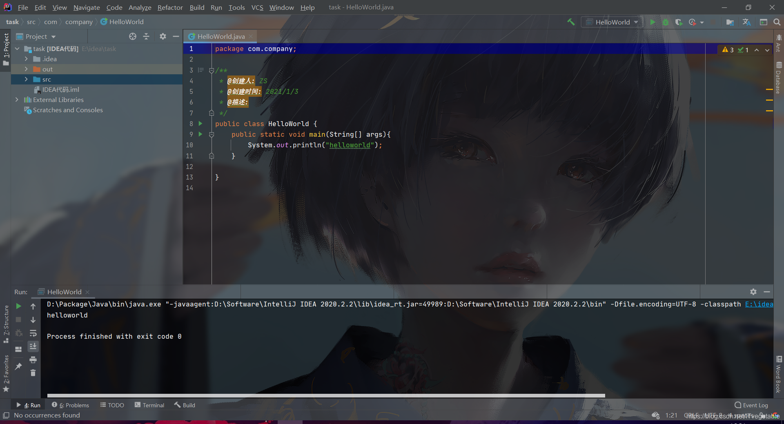Image resolution: width=784 pixels, height=424 pixels.
Task: Open the Navigate menu
Action: (87, 7)
